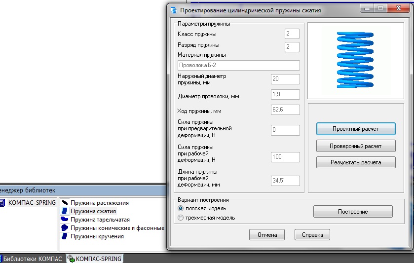The width and height of the screenshot is (414, 263).
Task: Select КОМПАС-SPRING in the library tree
Action: [x=32, y=202]
